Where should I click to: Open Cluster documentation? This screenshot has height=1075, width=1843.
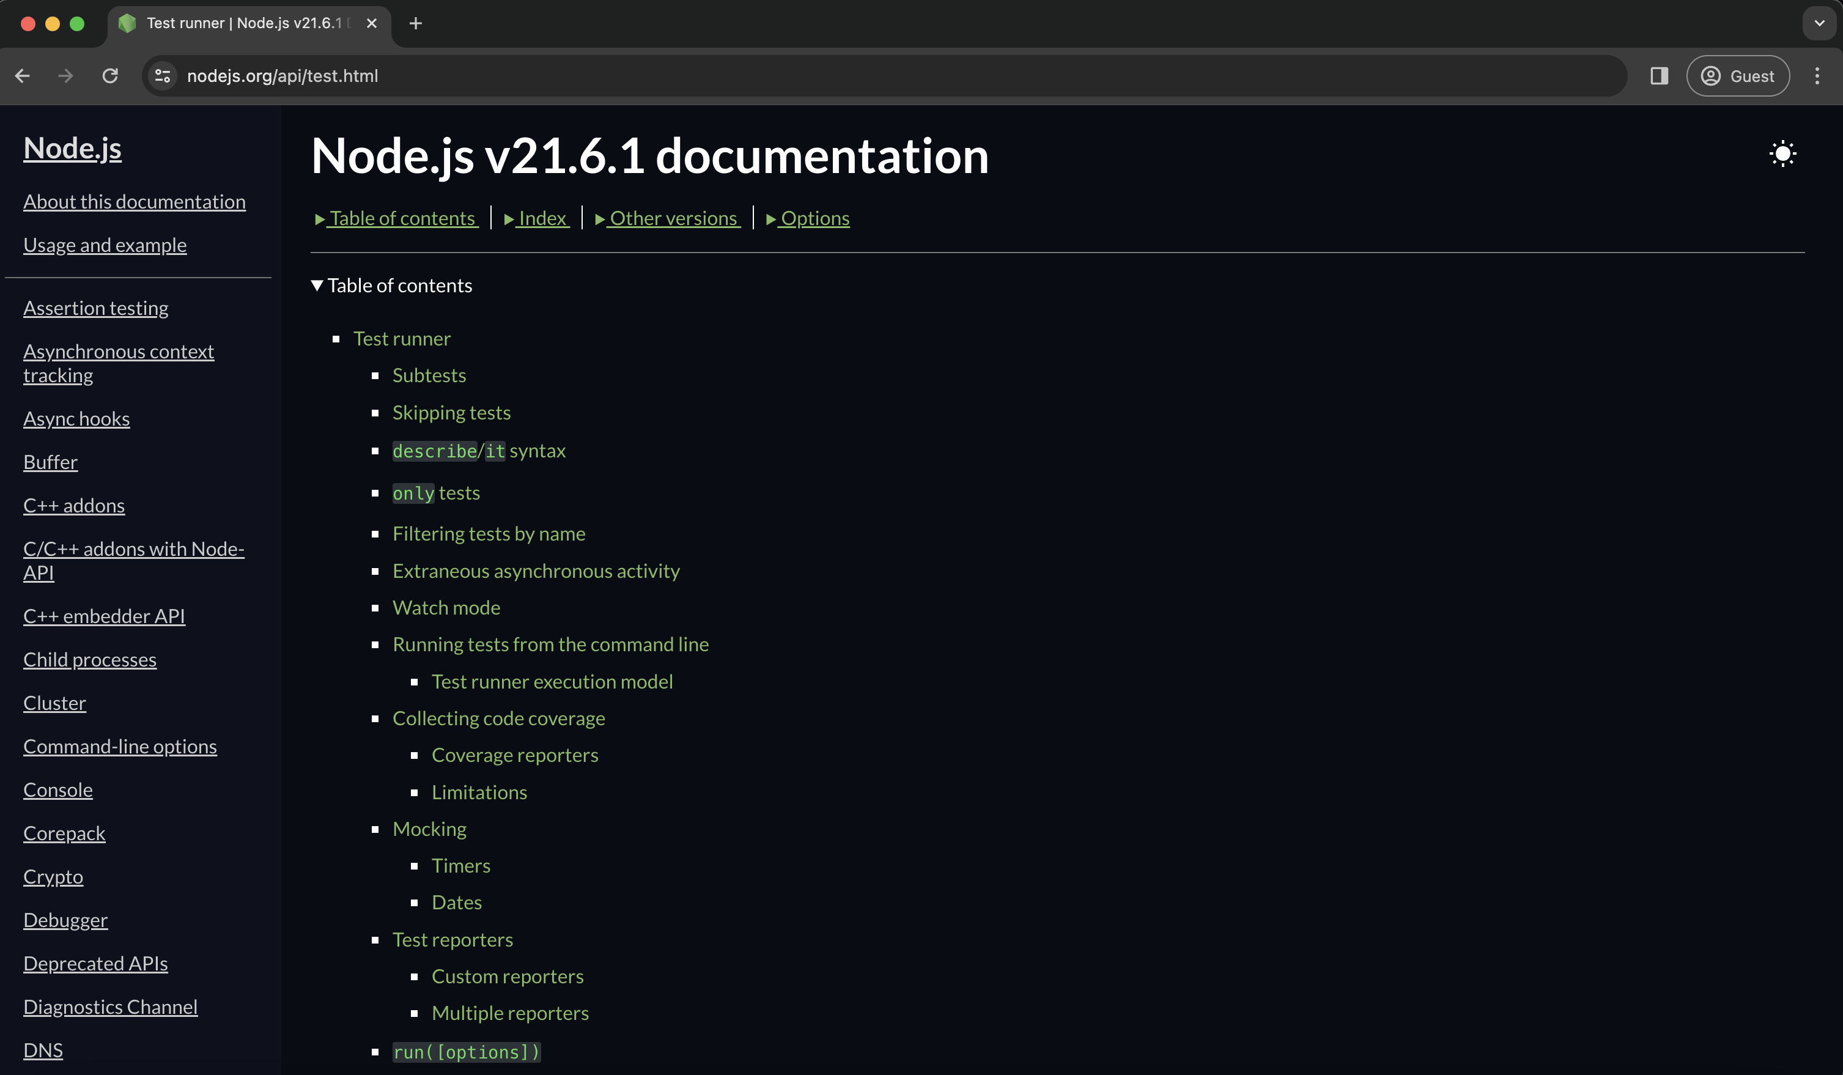(55, 703)
